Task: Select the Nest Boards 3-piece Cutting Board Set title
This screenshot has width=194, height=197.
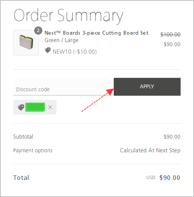Action: pyautogui.click(x=96, y=33)
